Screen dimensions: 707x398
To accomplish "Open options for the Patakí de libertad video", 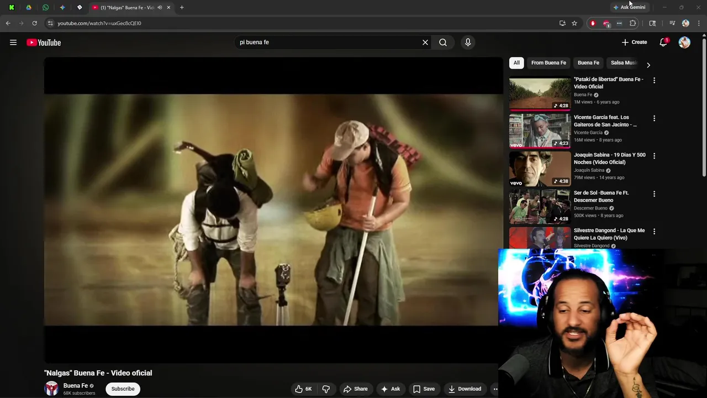I will (x=654, y=81).
